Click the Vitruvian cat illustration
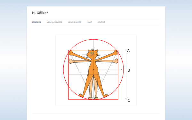192x120 pixels. pyautogui.click(x=96, y=70)
